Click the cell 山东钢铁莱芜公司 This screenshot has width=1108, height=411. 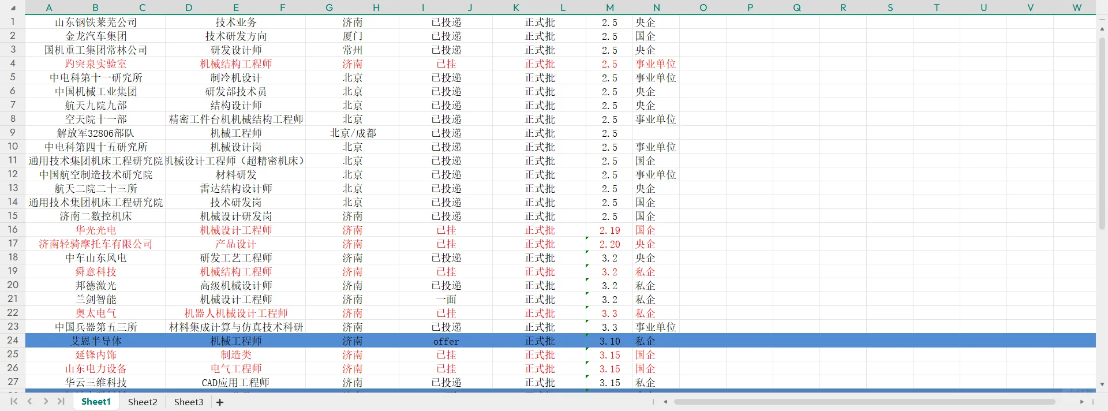click(x=96, y=23)
